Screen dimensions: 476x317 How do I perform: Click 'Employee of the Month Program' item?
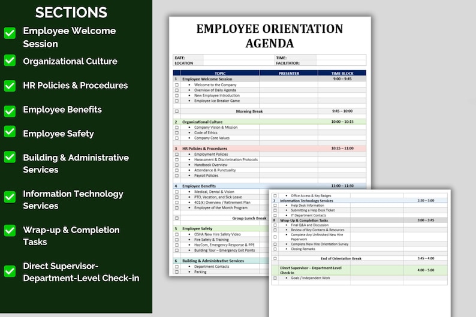coord(221,208)
